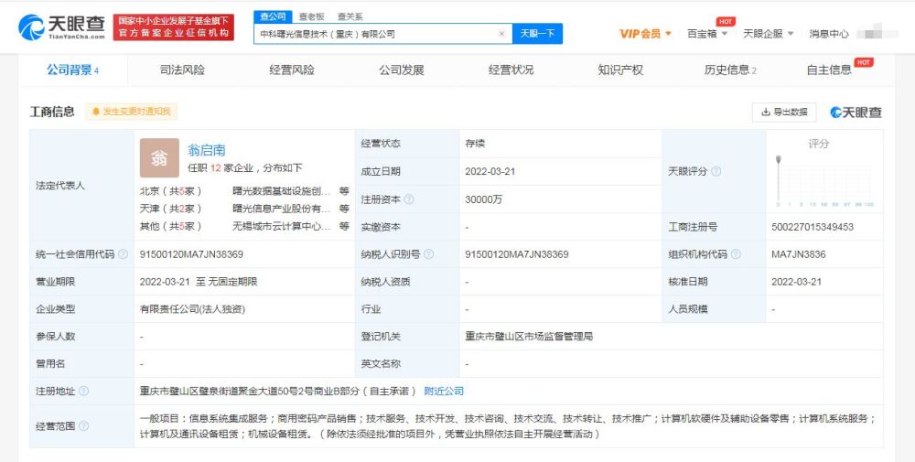Click establishment date 2022-03-21 under 成立日期
Image resolution: width=915 pixels, height=462 pixels.
(490, 171)
